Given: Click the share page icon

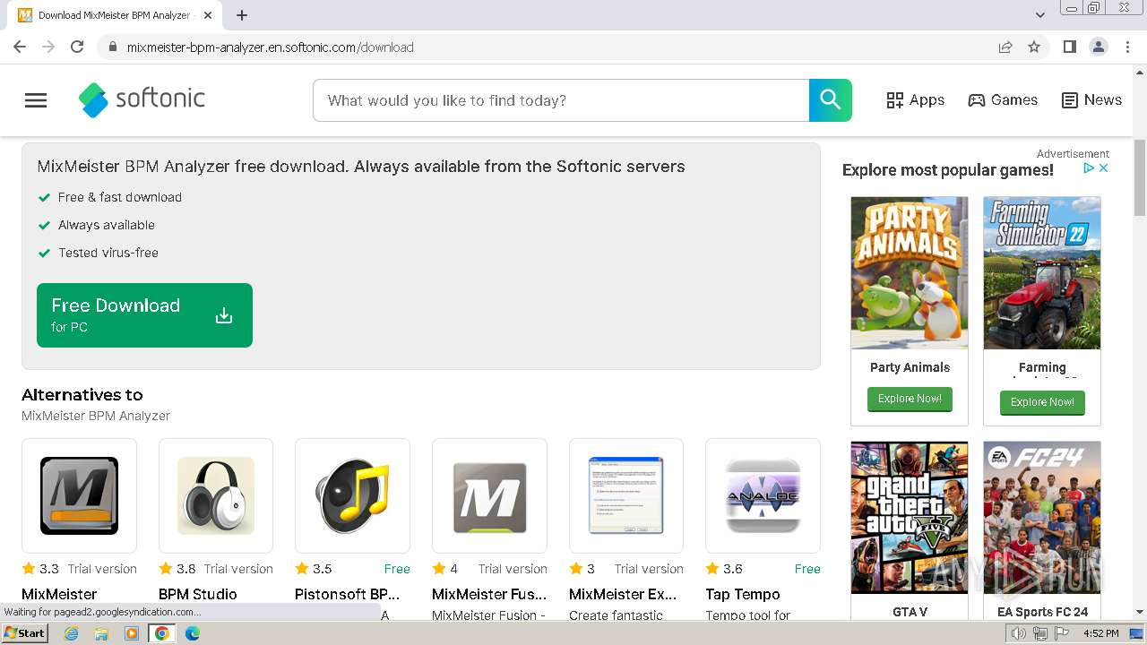Looking at the screenshot, I should [1005, 47].
